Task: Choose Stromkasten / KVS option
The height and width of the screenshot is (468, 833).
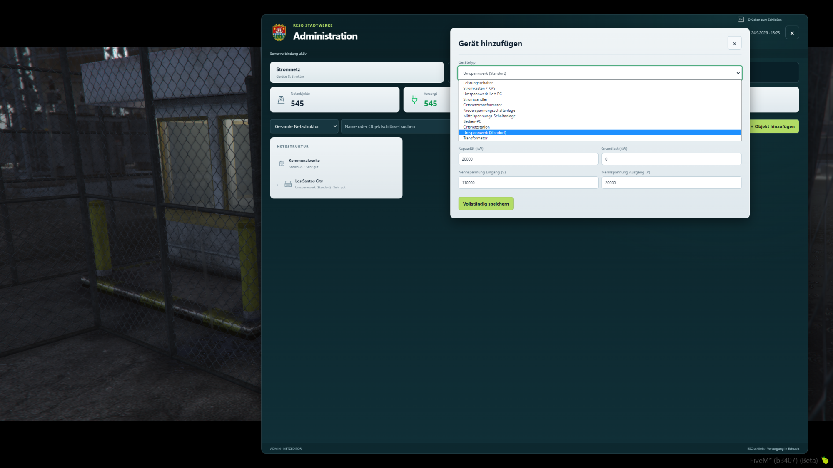Action: (x=600, y=88)
